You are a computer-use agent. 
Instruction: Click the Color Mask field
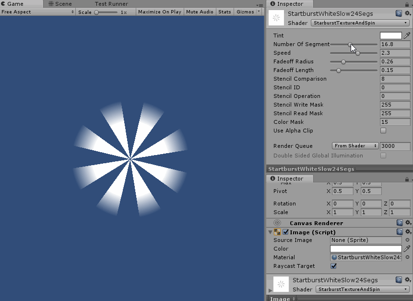tap(395, 122)
